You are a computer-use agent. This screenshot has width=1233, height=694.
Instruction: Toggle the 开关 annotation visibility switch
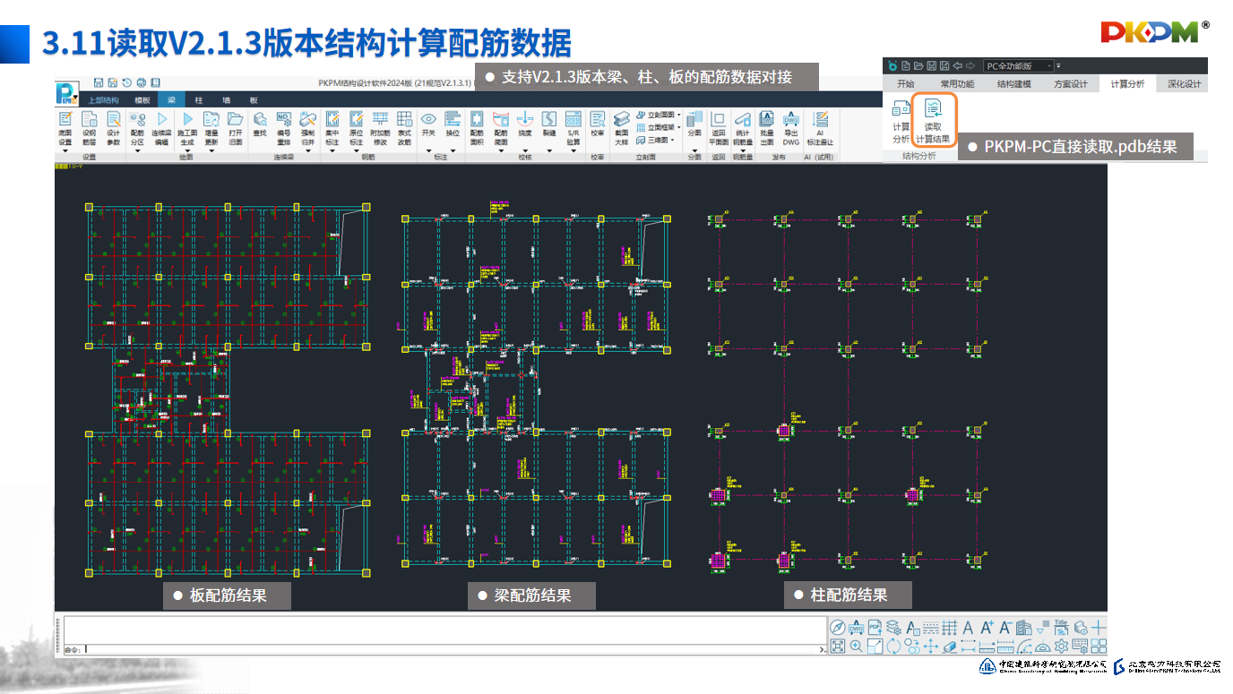coord(428,124)
